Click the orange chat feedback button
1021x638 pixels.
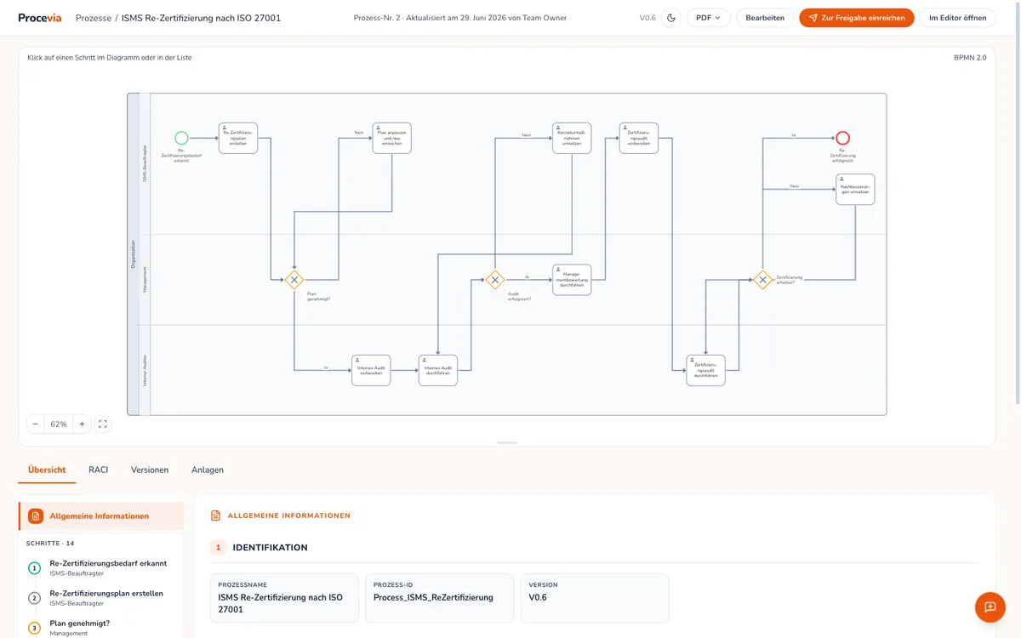(990, 607)
